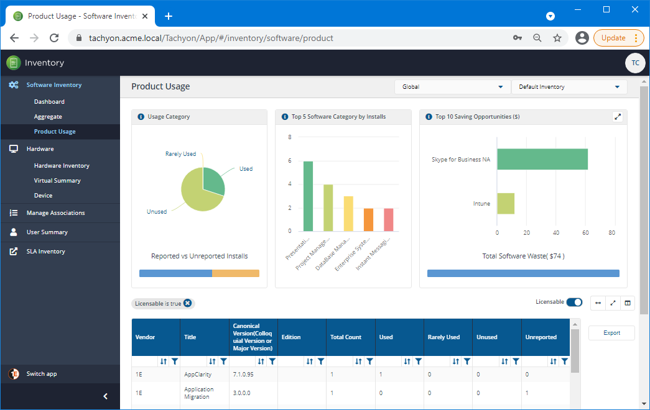Viewport: 650px width, 410px height.
Task: Click the blue reported installs bar segment
Action: coord(176,273)
